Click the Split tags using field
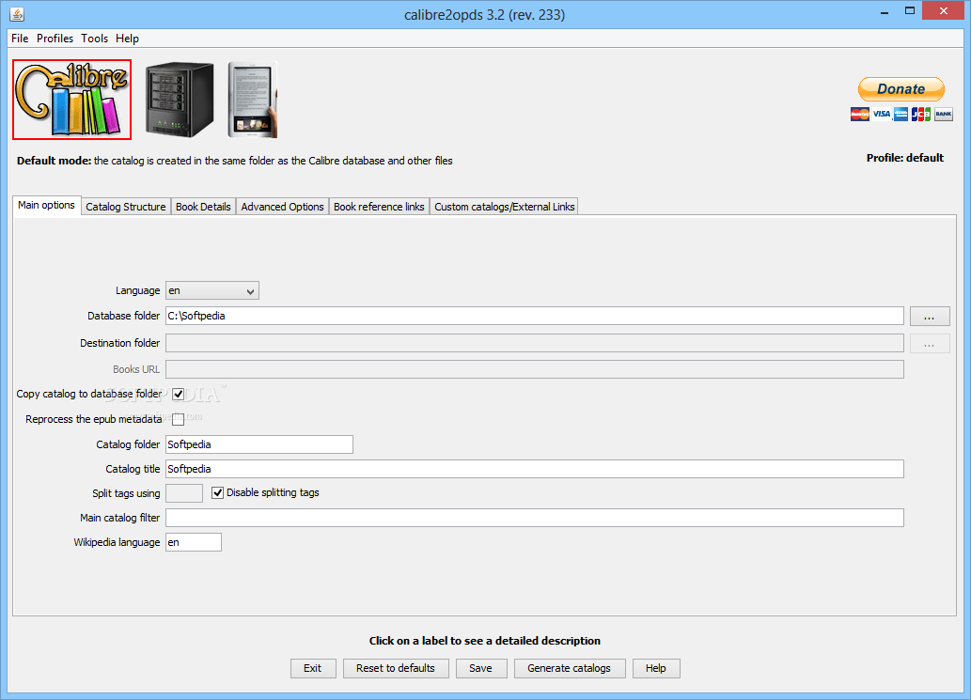971x700 pixels. point(184,493)
